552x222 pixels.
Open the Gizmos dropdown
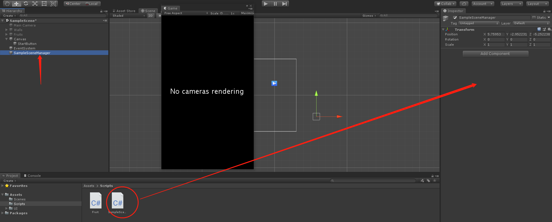coord(369,16)
